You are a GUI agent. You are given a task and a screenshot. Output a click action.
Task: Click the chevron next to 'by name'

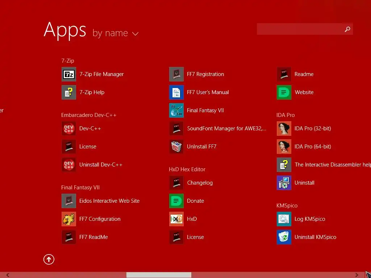[x=135, y=34]
